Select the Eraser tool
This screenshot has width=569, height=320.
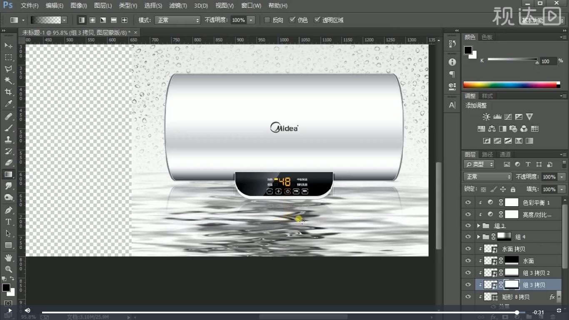point(8,163)
